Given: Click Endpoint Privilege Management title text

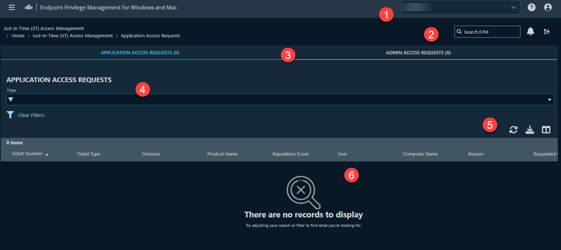Looking at the screenshot, I should pos(108,7).
